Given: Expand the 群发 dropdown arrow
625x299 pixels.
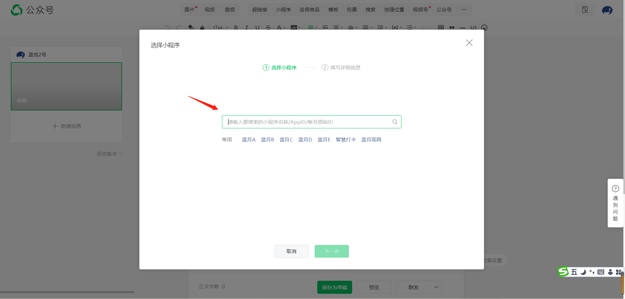Looking at the screenshot, I should (436, 287).
